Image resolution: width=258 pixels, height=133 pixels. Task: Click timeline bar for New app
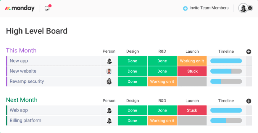coord(226,61)
